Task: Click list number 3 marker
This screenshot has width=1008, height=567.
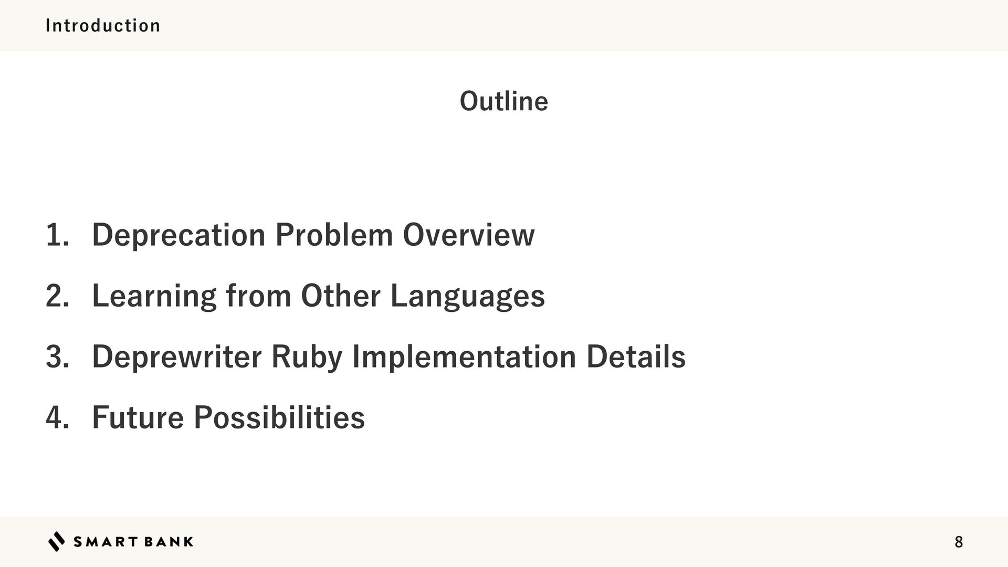Action: [57, 356]
